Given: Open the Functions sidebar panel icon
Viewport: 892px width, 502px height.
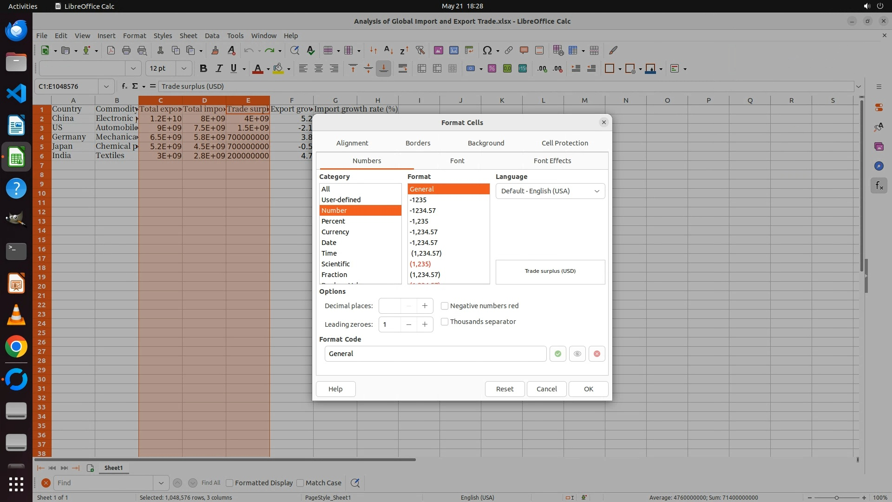Looking at the screenshot, I should tap(879, 186).
